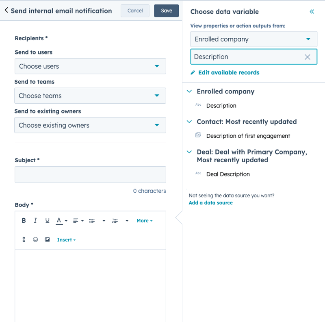Click into the Subject input field
The height and width of the screenshot is (322, 325).
click(90, 174)
